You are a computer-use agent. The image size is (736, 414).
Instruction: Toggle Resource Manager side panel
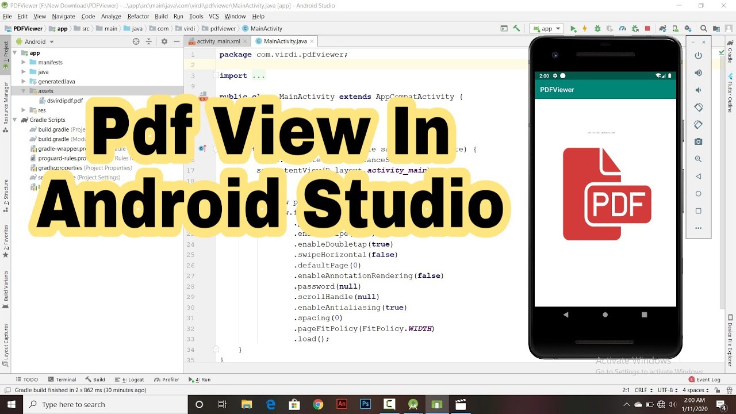point(6,107)
